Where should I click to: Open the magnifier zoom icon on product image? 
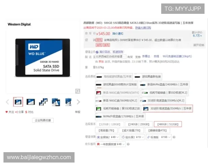tap(78, 91)
